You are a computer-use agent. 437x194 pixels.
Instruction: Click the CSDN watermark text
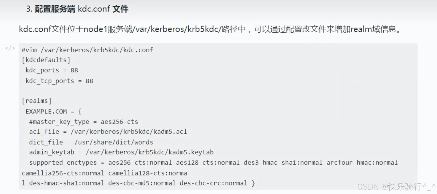pos(396,186)
